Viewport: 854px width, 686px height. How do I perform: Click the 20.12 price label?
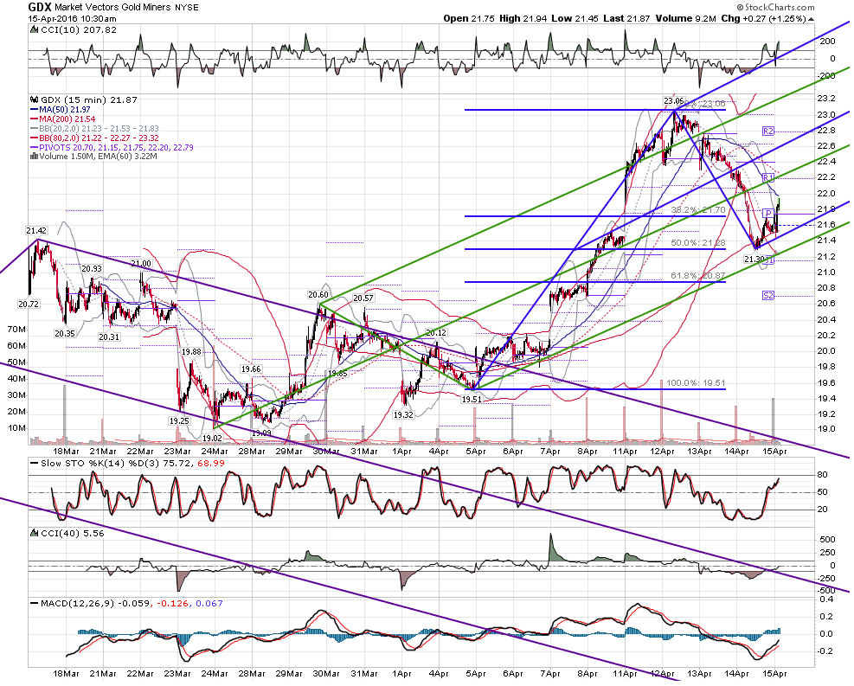436,333
